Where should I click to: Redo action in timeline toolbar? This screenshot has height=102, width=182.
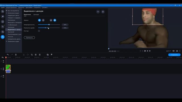tap(12, 55)
